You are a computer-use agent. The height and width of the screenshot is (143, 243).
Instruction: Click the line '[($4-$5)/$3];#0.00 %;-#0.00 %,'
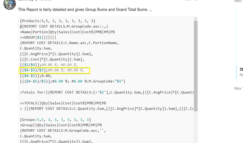[52, 70]
